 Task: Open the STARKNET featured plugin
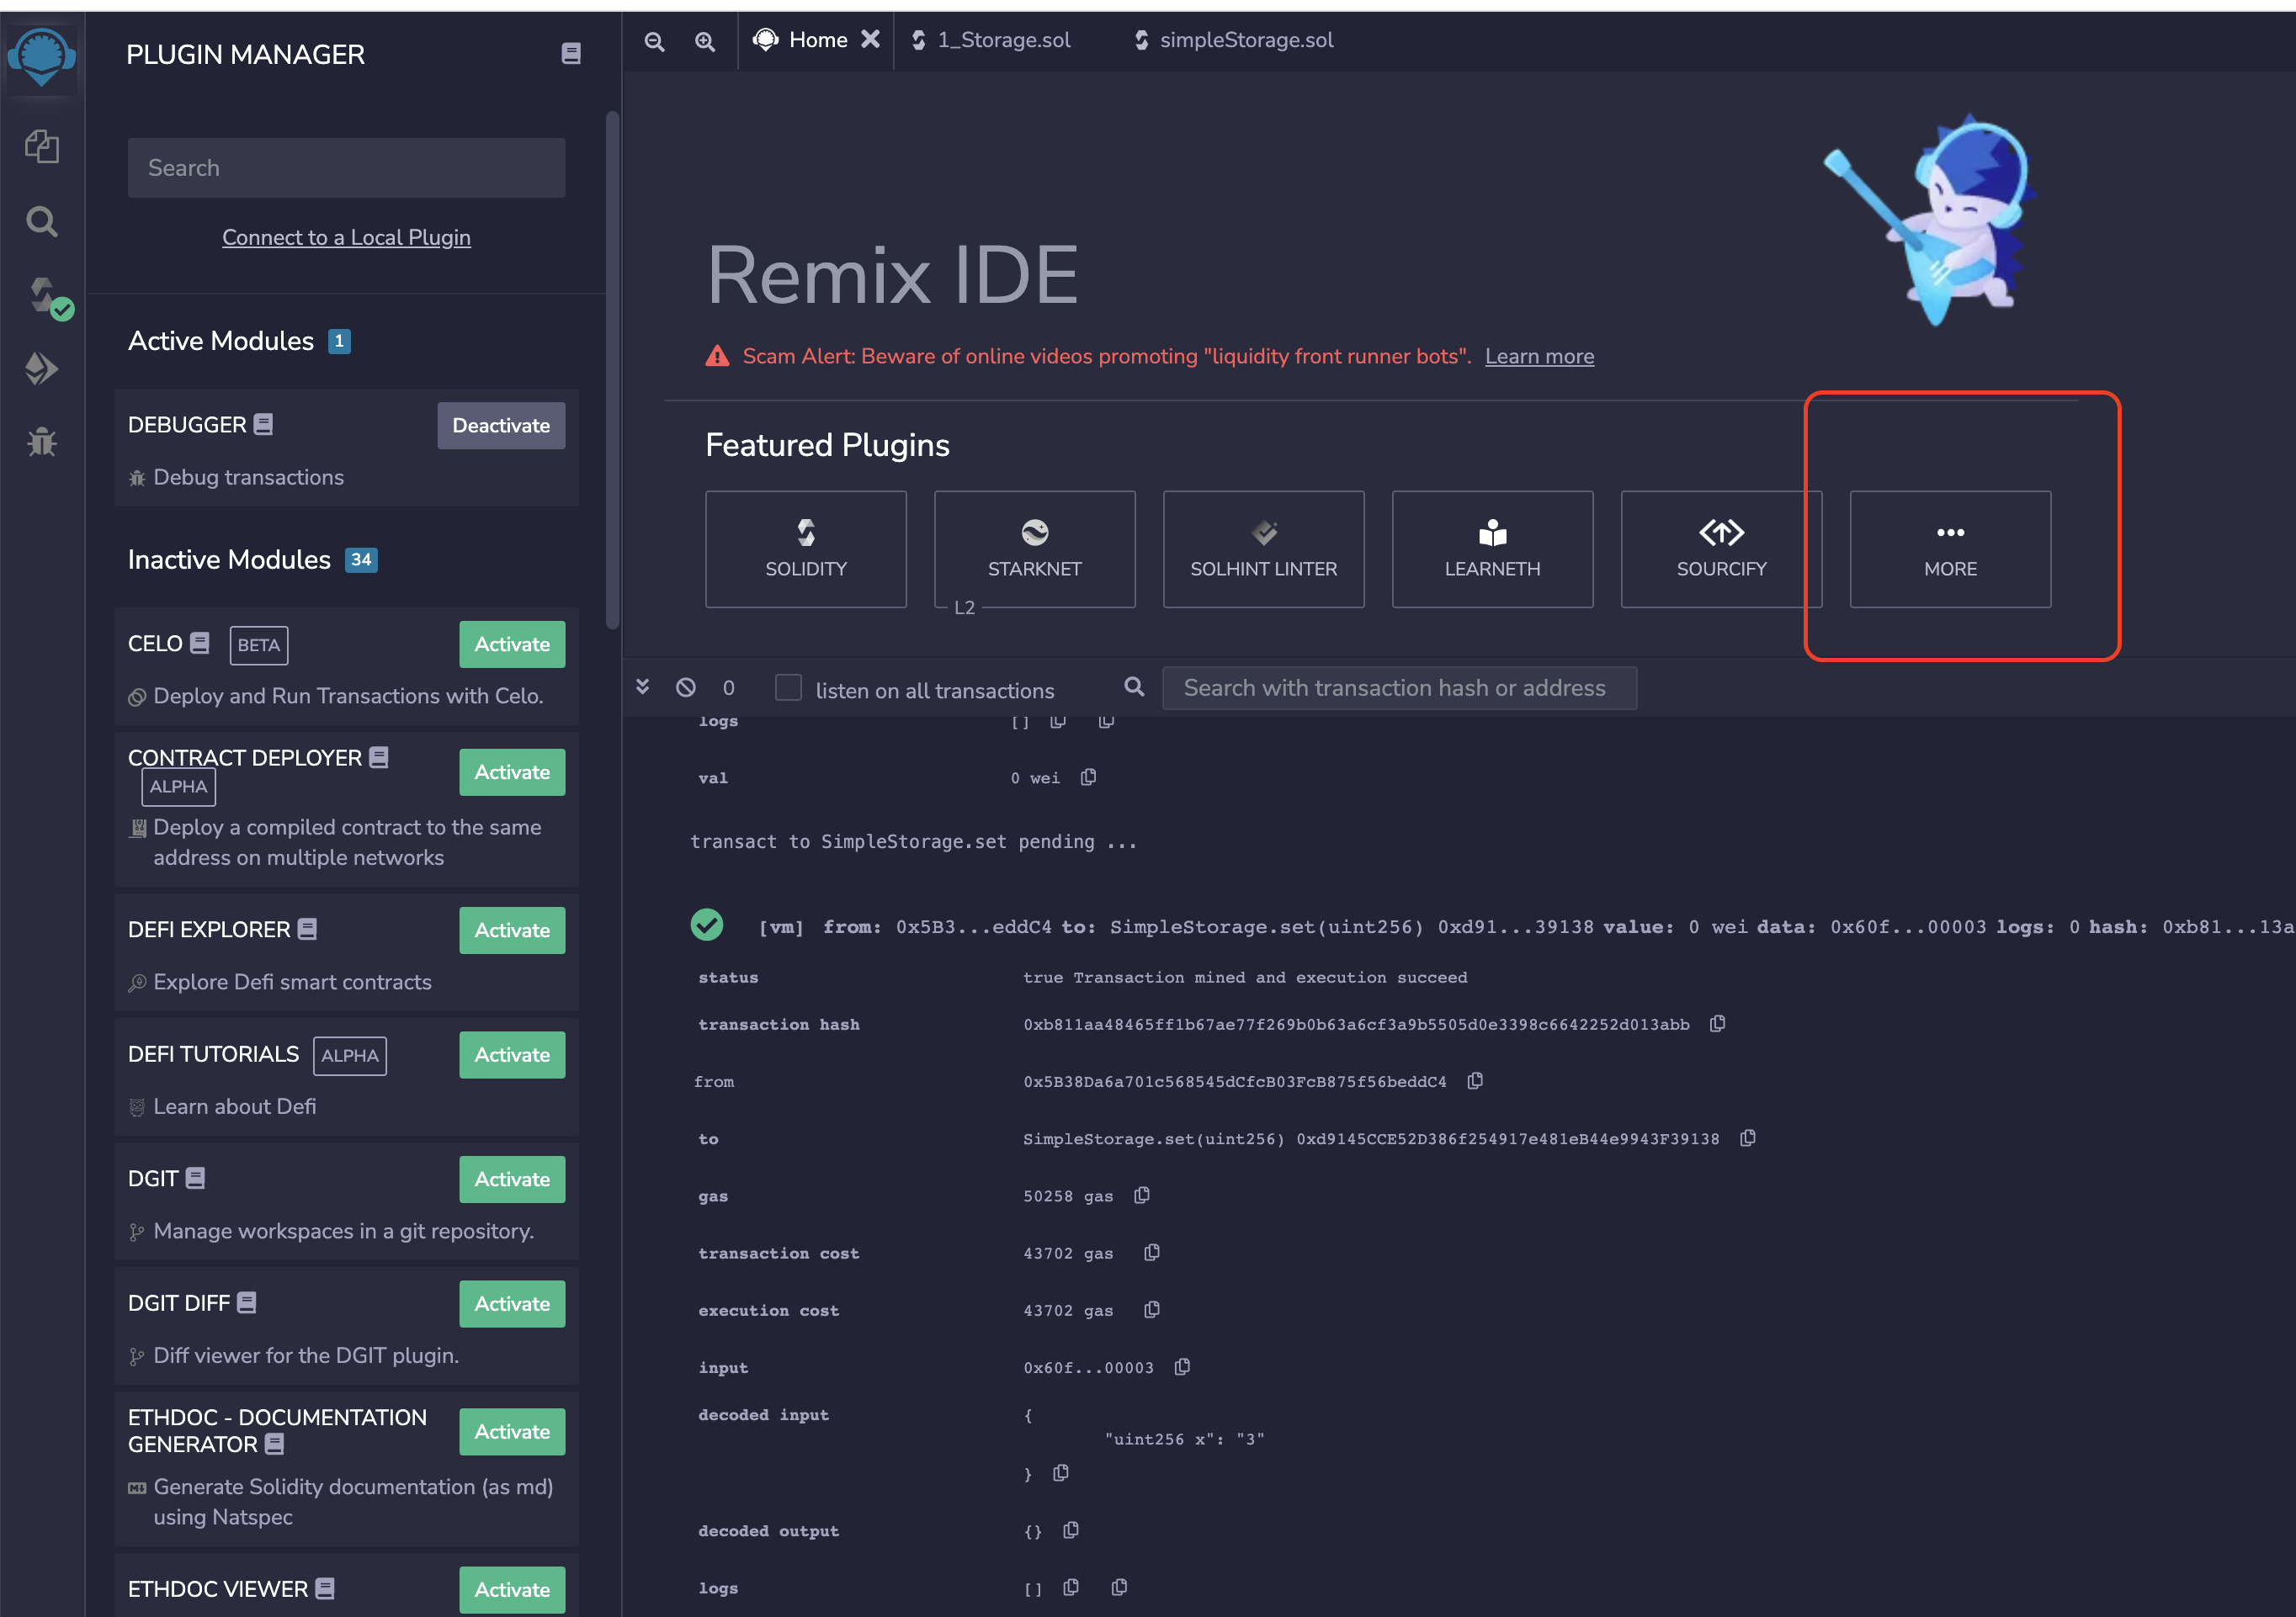(1034, 549)
